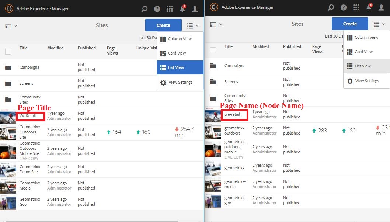
Task: Click Campaigns folder icon in left window
Action: pos(8,67)
